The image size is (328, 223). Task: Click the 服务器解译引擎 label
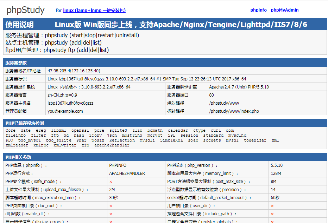click(182, 87)
